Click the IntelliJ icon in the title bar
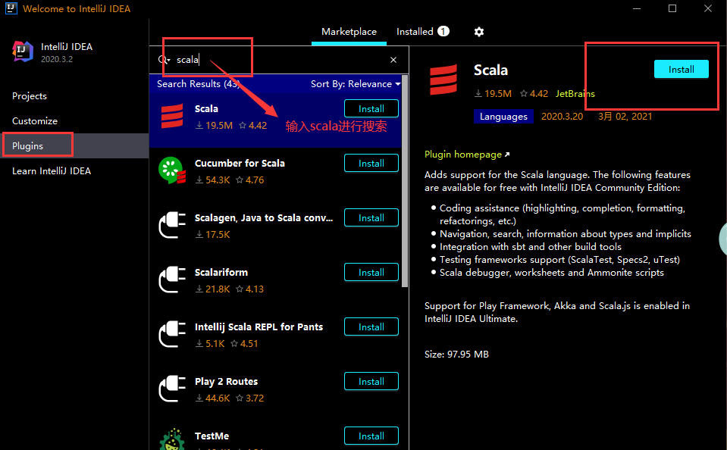The height and width of the screenshot is (450, 727). (x=11, y=8)
